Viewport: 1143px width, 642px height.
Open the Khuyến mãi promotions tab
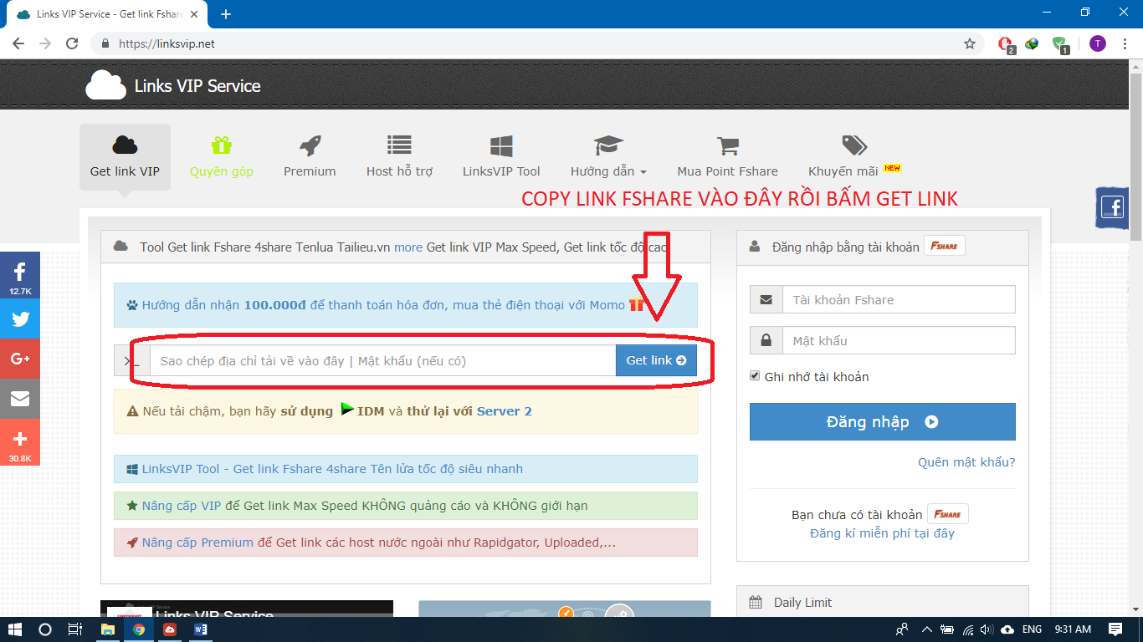click(853, 157)
